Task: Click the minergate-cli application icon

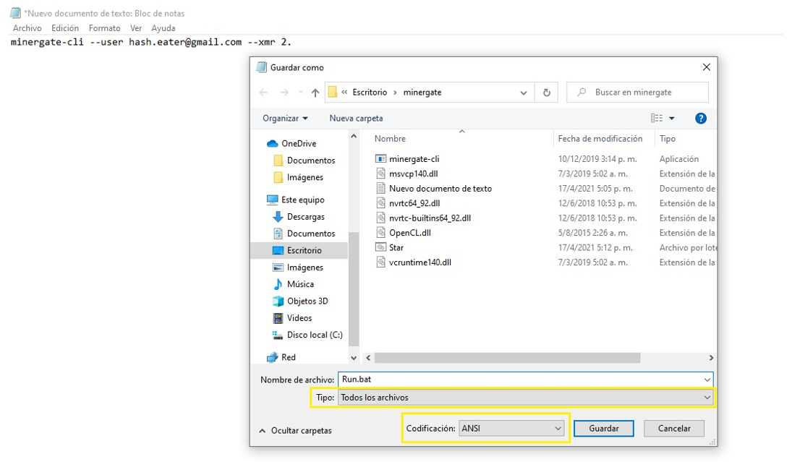Action: [381, 159]
